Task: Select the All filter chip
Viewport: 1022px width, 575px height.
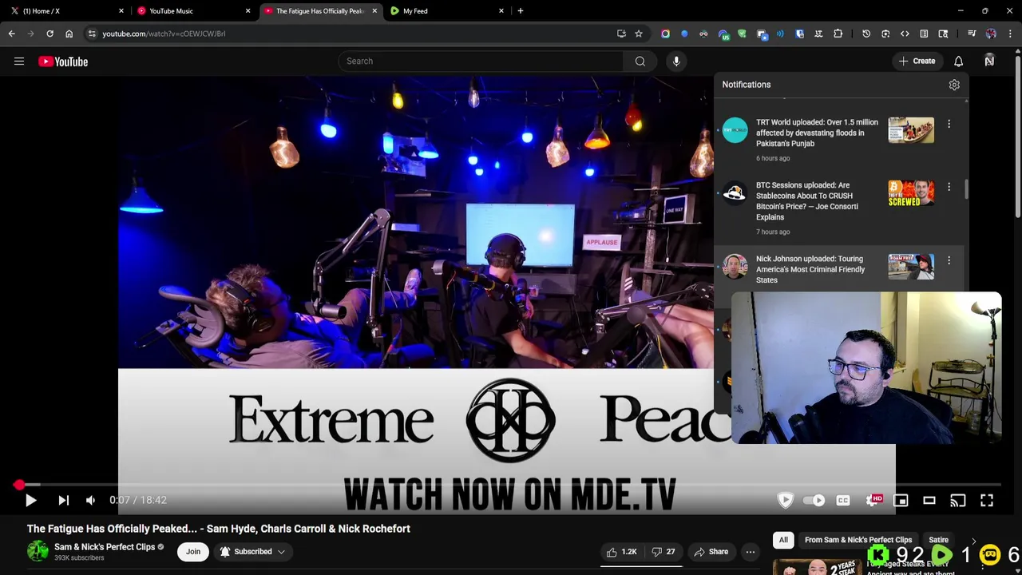Action: pyautogui.click(x=783, y=540)
